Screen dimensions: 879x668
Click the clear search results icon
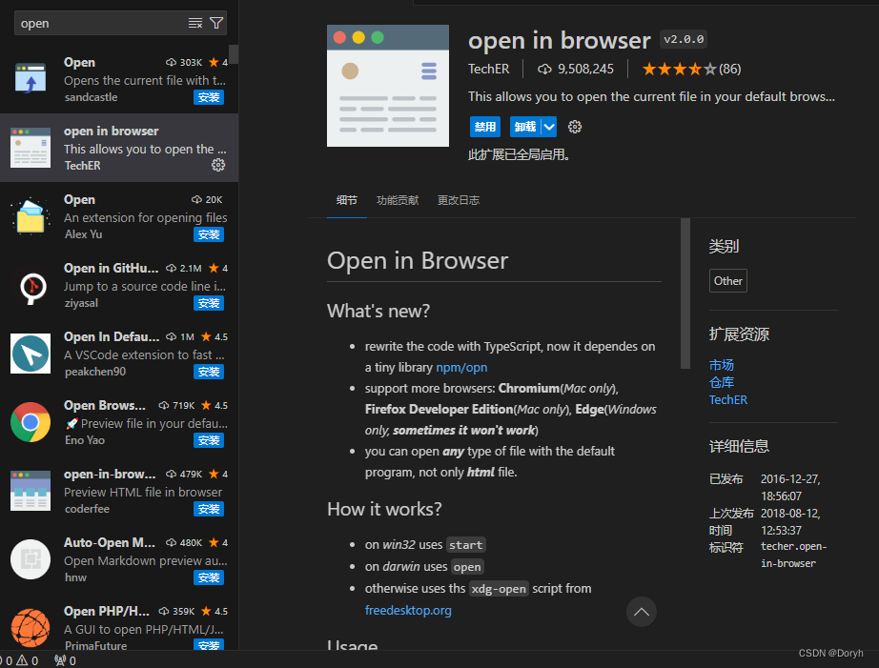(x=195, y=23)
